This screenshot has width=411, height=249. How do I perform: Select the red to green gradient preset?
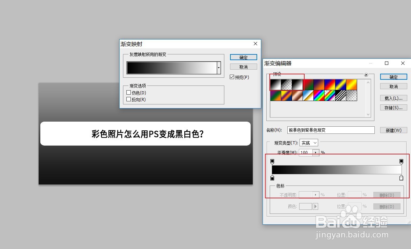pos(308,84)
